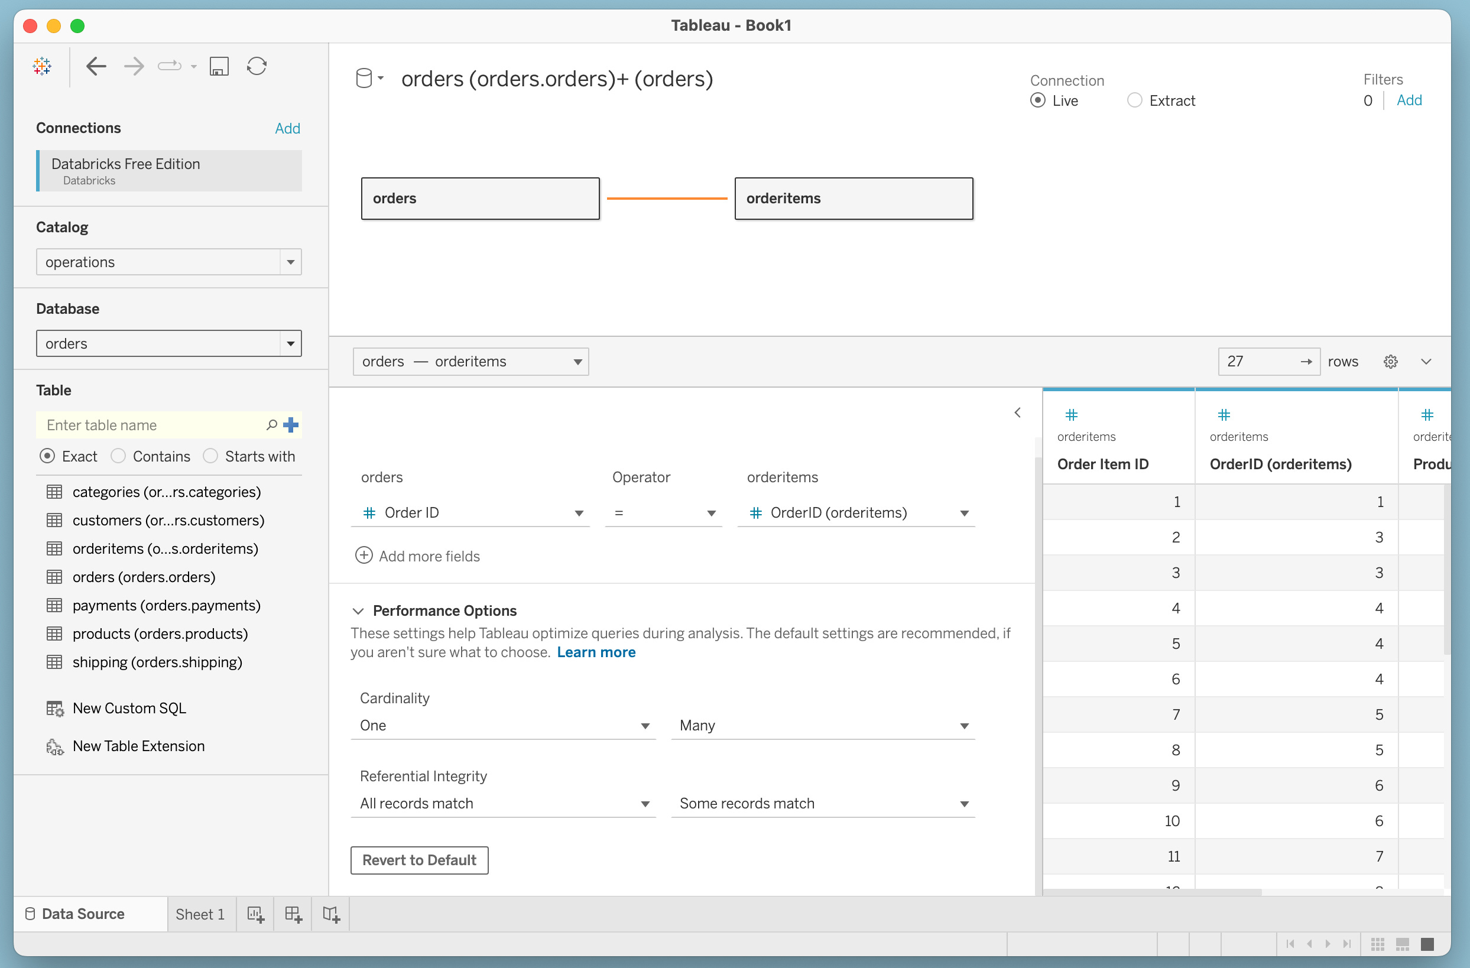The height and width of the screenshot is (968, 1470).
Task: Click the search magnifier in table field
Action: [271, 425]
